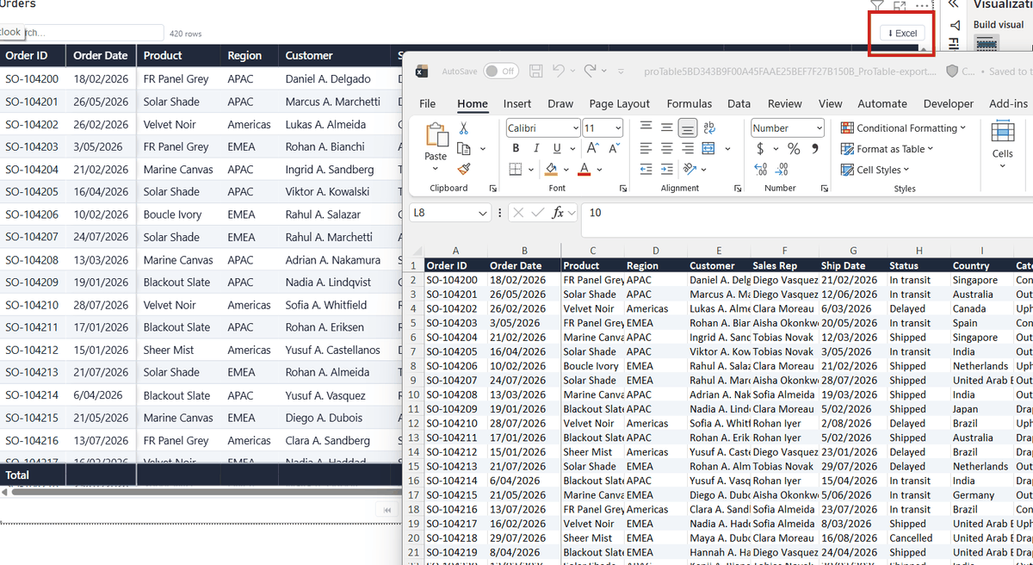Click the Power BI table search field
Viewport: 1033px width, 565px height.
(82, 33)
